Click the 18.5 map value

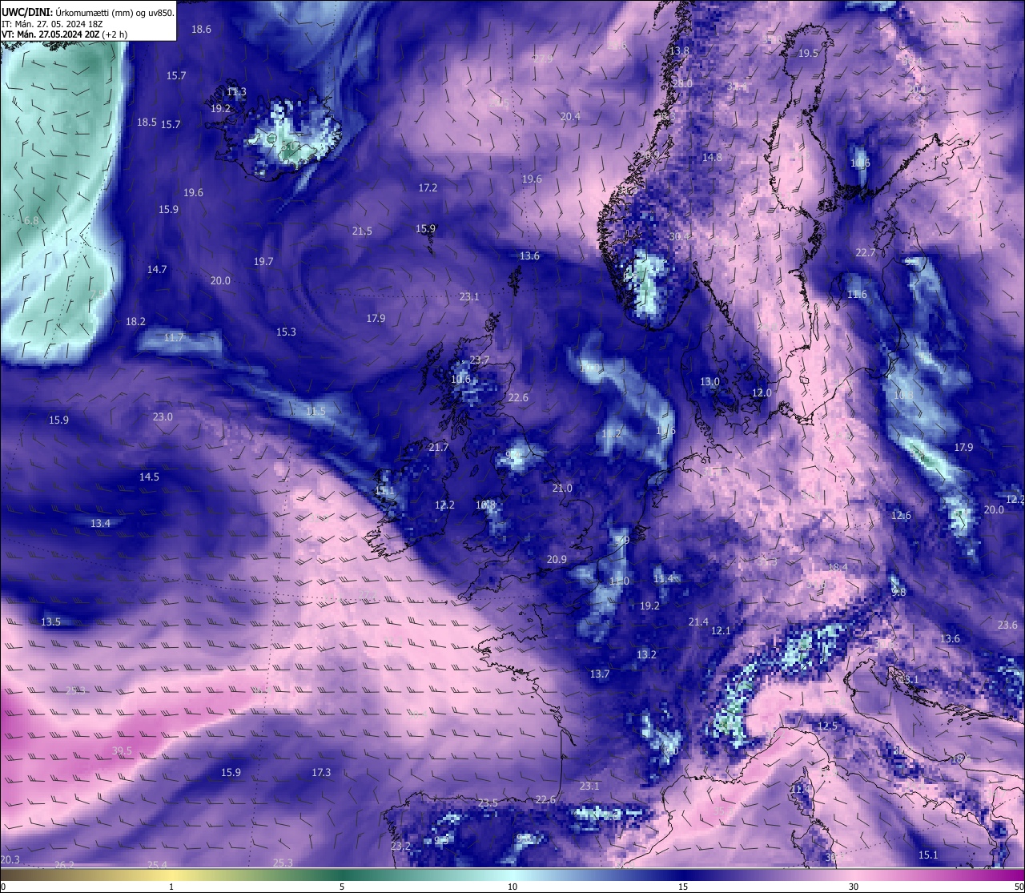coord(147,123)
